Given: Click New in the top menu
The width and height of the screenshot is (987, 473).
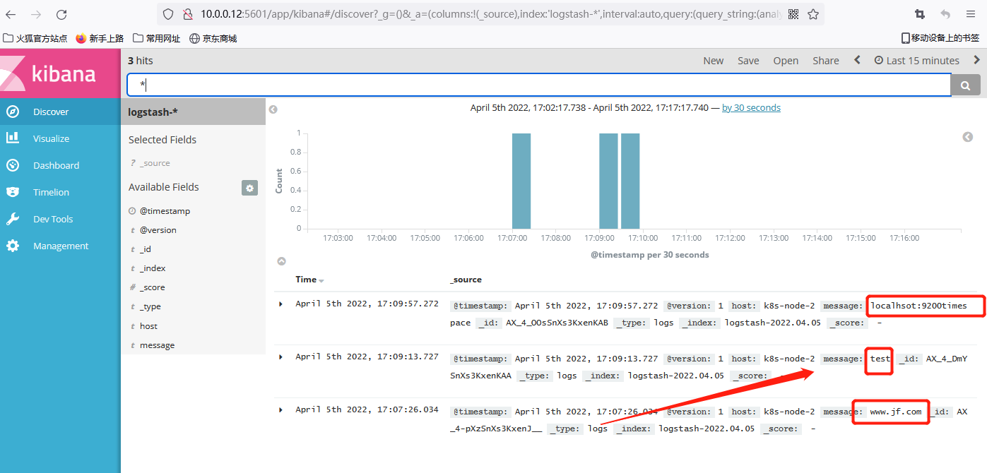Looking at the screenshot, I should click(x=714, y=61).
